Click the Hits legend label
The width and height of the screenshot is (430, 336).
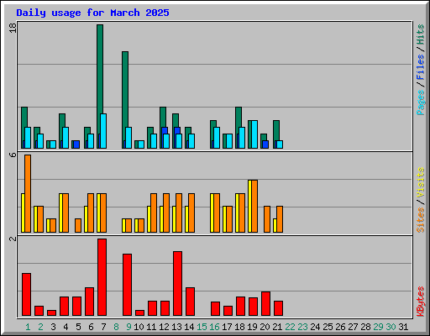pyautogui.click(x=420, y=34)
